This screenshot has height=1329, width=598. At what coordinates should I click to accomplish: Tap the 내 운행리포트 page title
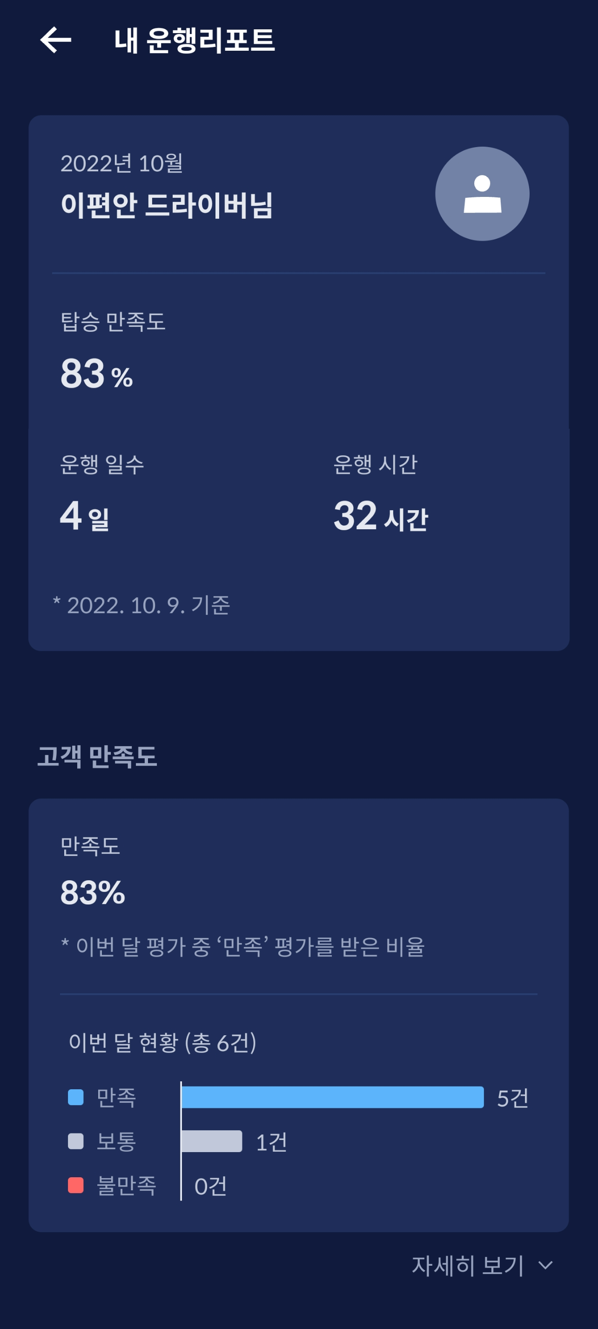coord(194,40)
